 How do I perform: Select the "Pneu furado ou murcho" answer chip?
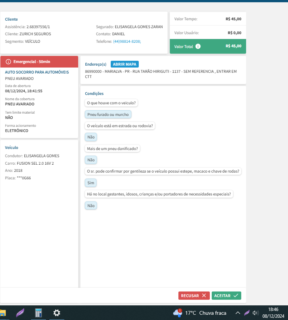click(x=108, y=114)
